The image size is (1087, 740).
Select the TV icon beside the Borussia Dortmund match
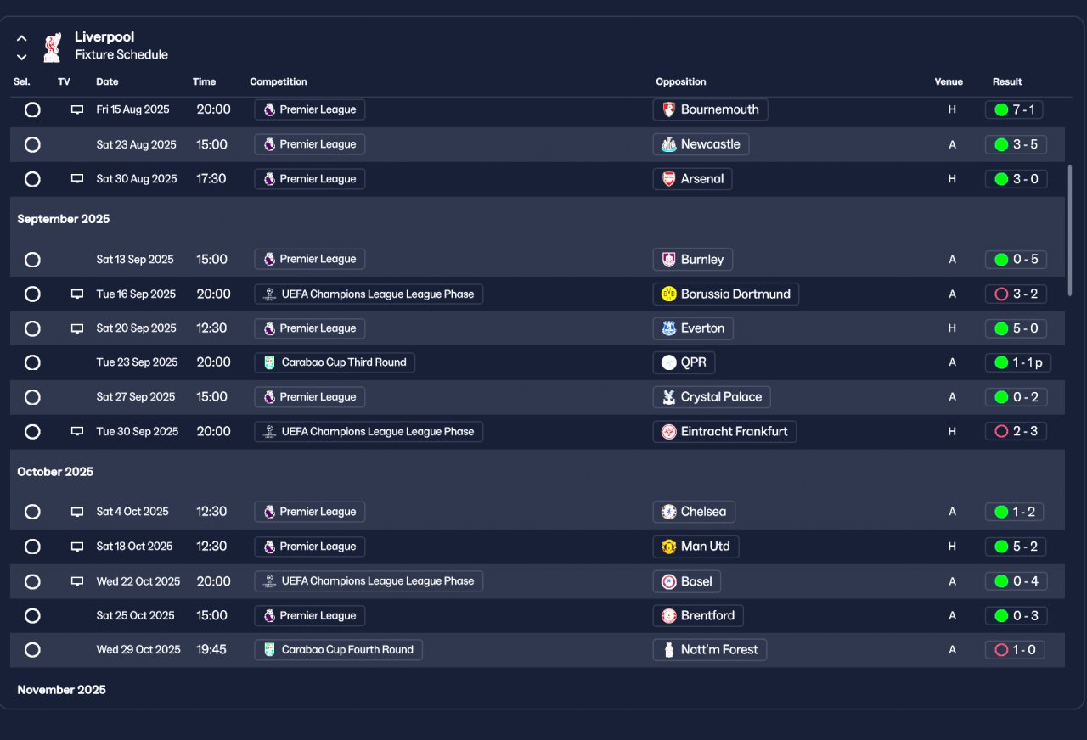[77, 294]
